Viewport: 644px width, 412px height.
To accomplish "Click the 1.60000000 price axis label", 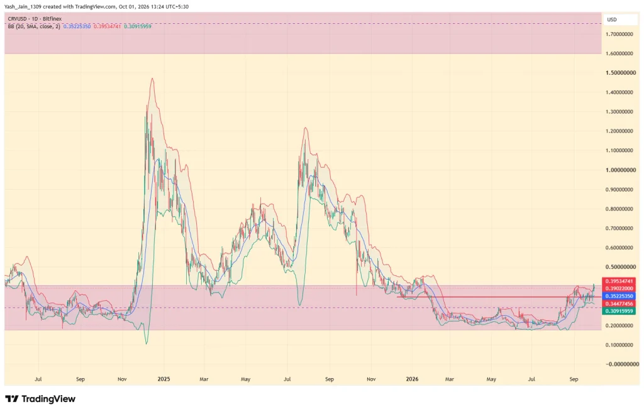I will coord(619,53).
